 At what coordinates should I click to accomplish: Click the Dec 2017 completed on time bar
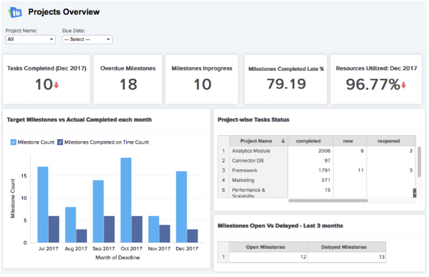click(192, 236)
